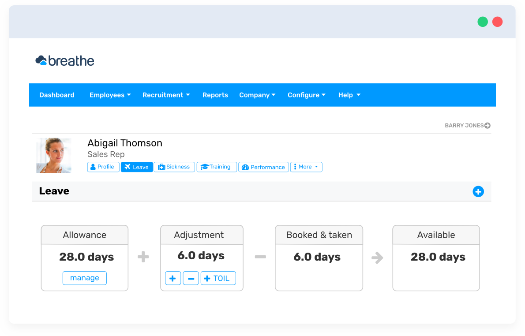Open the Sickness tab with medkit icon
The image size is (525, 336).
[x=174, y=167]
